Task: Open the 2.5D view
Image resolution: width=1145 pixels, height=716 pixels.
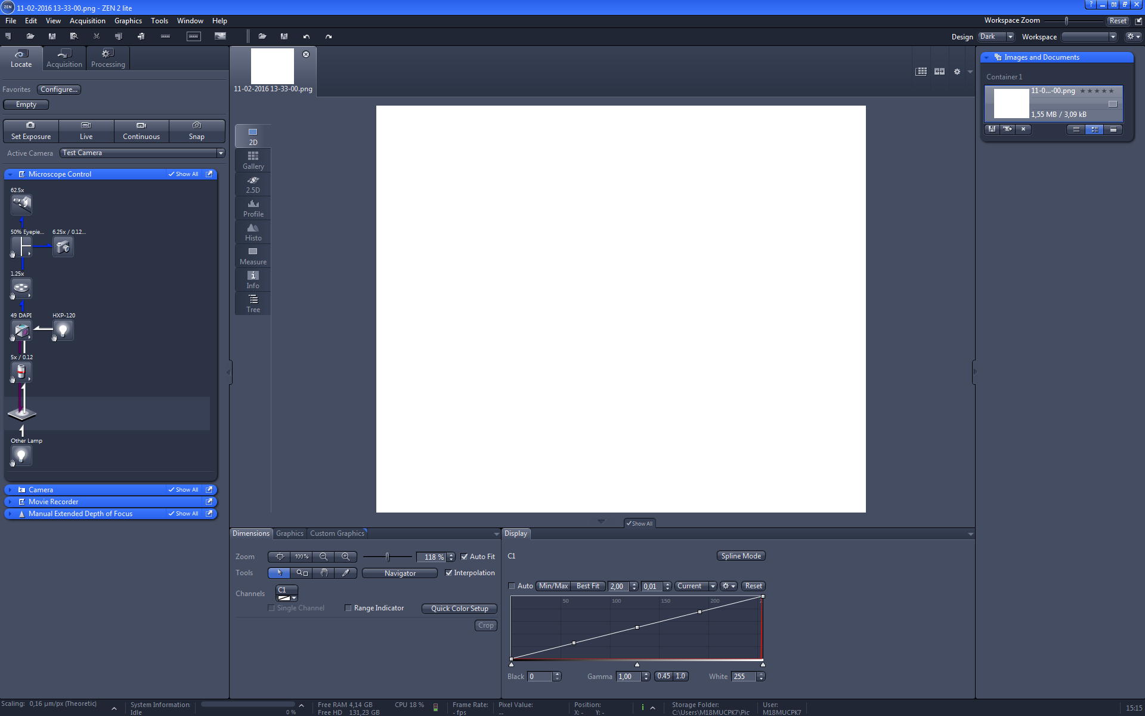Action: [252, 184]
